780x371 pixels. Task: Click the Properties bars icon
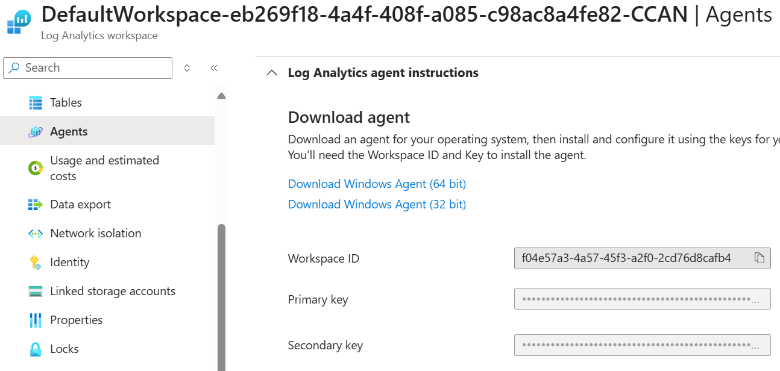(x=36, y=320)
